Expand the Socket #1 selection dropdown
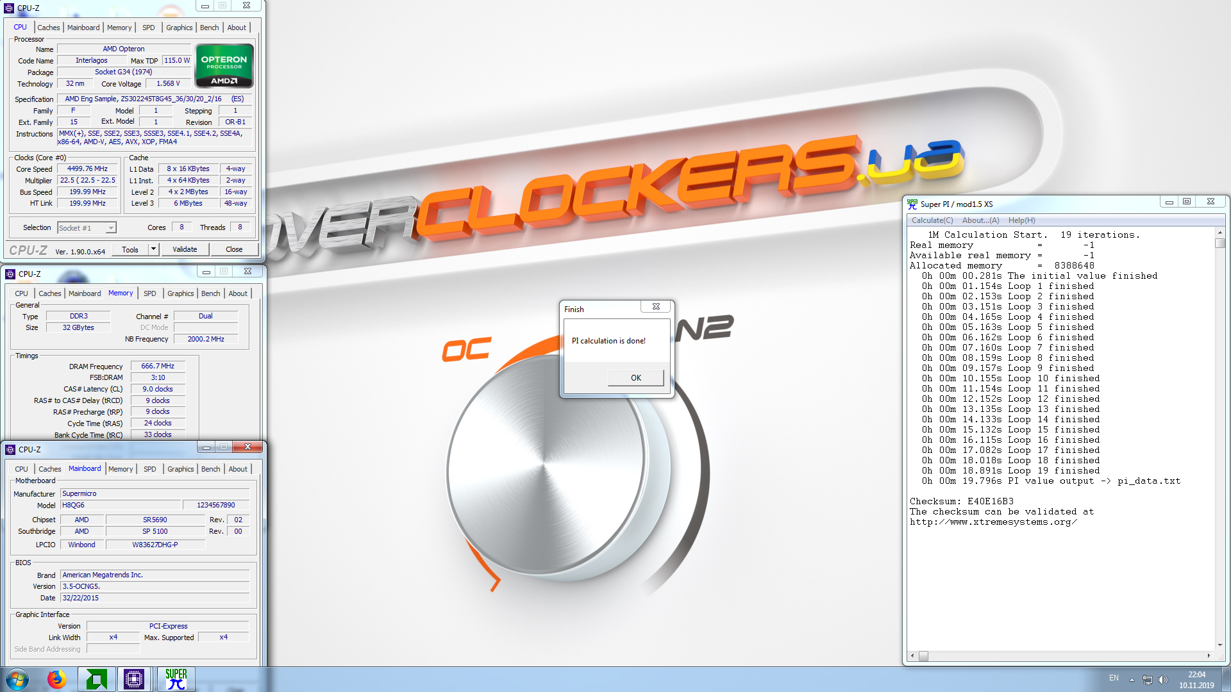This screenshot has height=692, width=1231. click(111, 228)
